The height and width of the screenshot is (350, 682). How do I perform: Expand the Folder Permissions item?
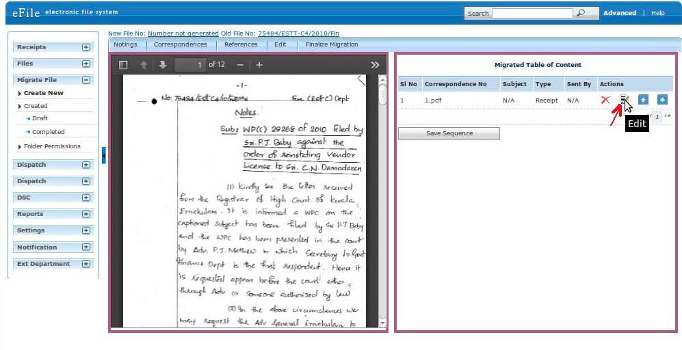coord(52,146)
